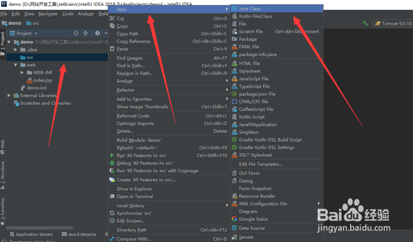
Task: Click the CoffeeScript File icon
Action: click(234, 109)
